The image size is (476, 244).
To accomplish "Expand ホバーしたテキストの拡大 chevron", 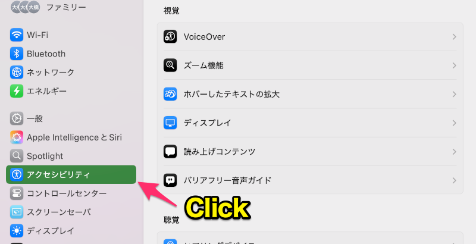I will pos(454,94).
